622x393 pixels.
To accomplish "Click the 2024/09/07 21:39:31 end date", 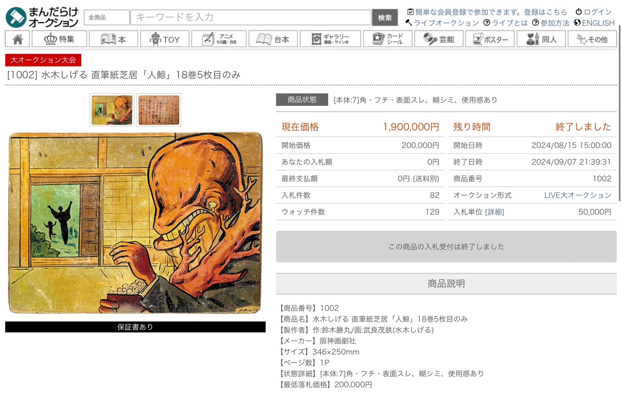I will click(571, 162).
